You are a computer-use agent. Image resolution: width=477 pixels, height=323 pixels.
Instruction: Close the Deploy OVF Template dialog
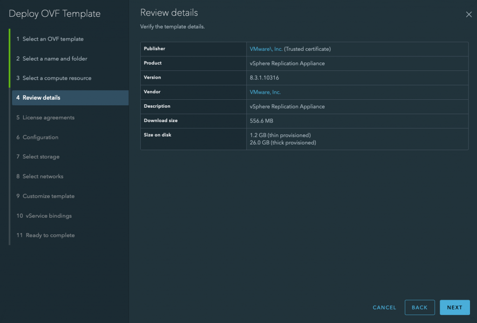tap(469, 14)
